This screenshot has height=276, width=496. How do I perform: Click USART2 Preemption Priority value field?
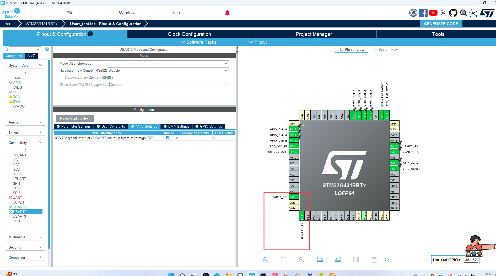(x=194, y=138)
